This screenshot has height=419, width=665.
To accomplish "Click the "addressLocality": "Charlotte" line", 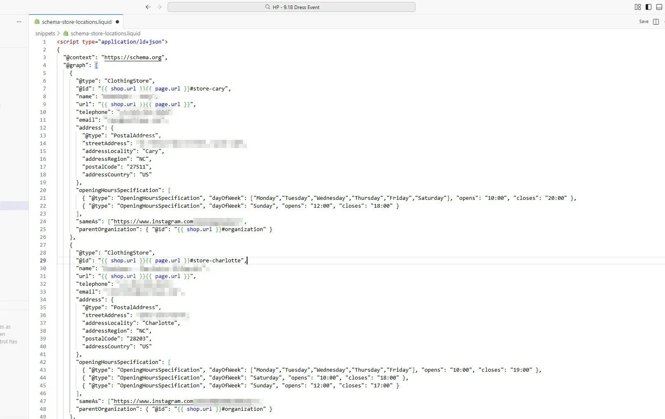I will (131, 323).
